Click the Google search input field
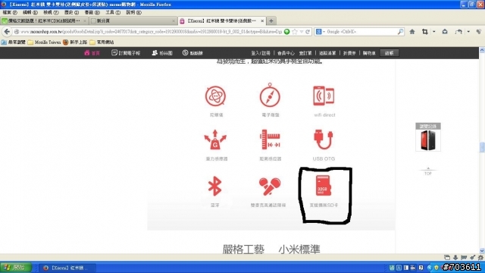This screenshot has width=485, height=273. (x=361, y=32)
